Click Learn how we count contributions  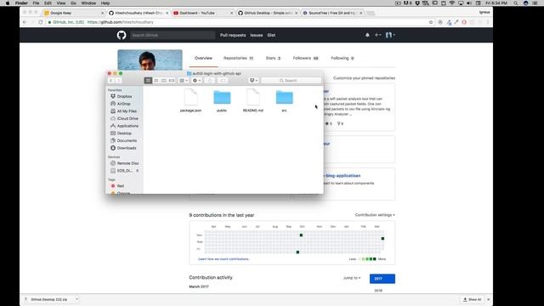224,259
